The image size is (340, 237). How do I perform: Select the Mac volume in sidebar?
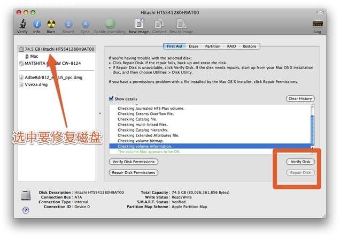click(34, 56)
